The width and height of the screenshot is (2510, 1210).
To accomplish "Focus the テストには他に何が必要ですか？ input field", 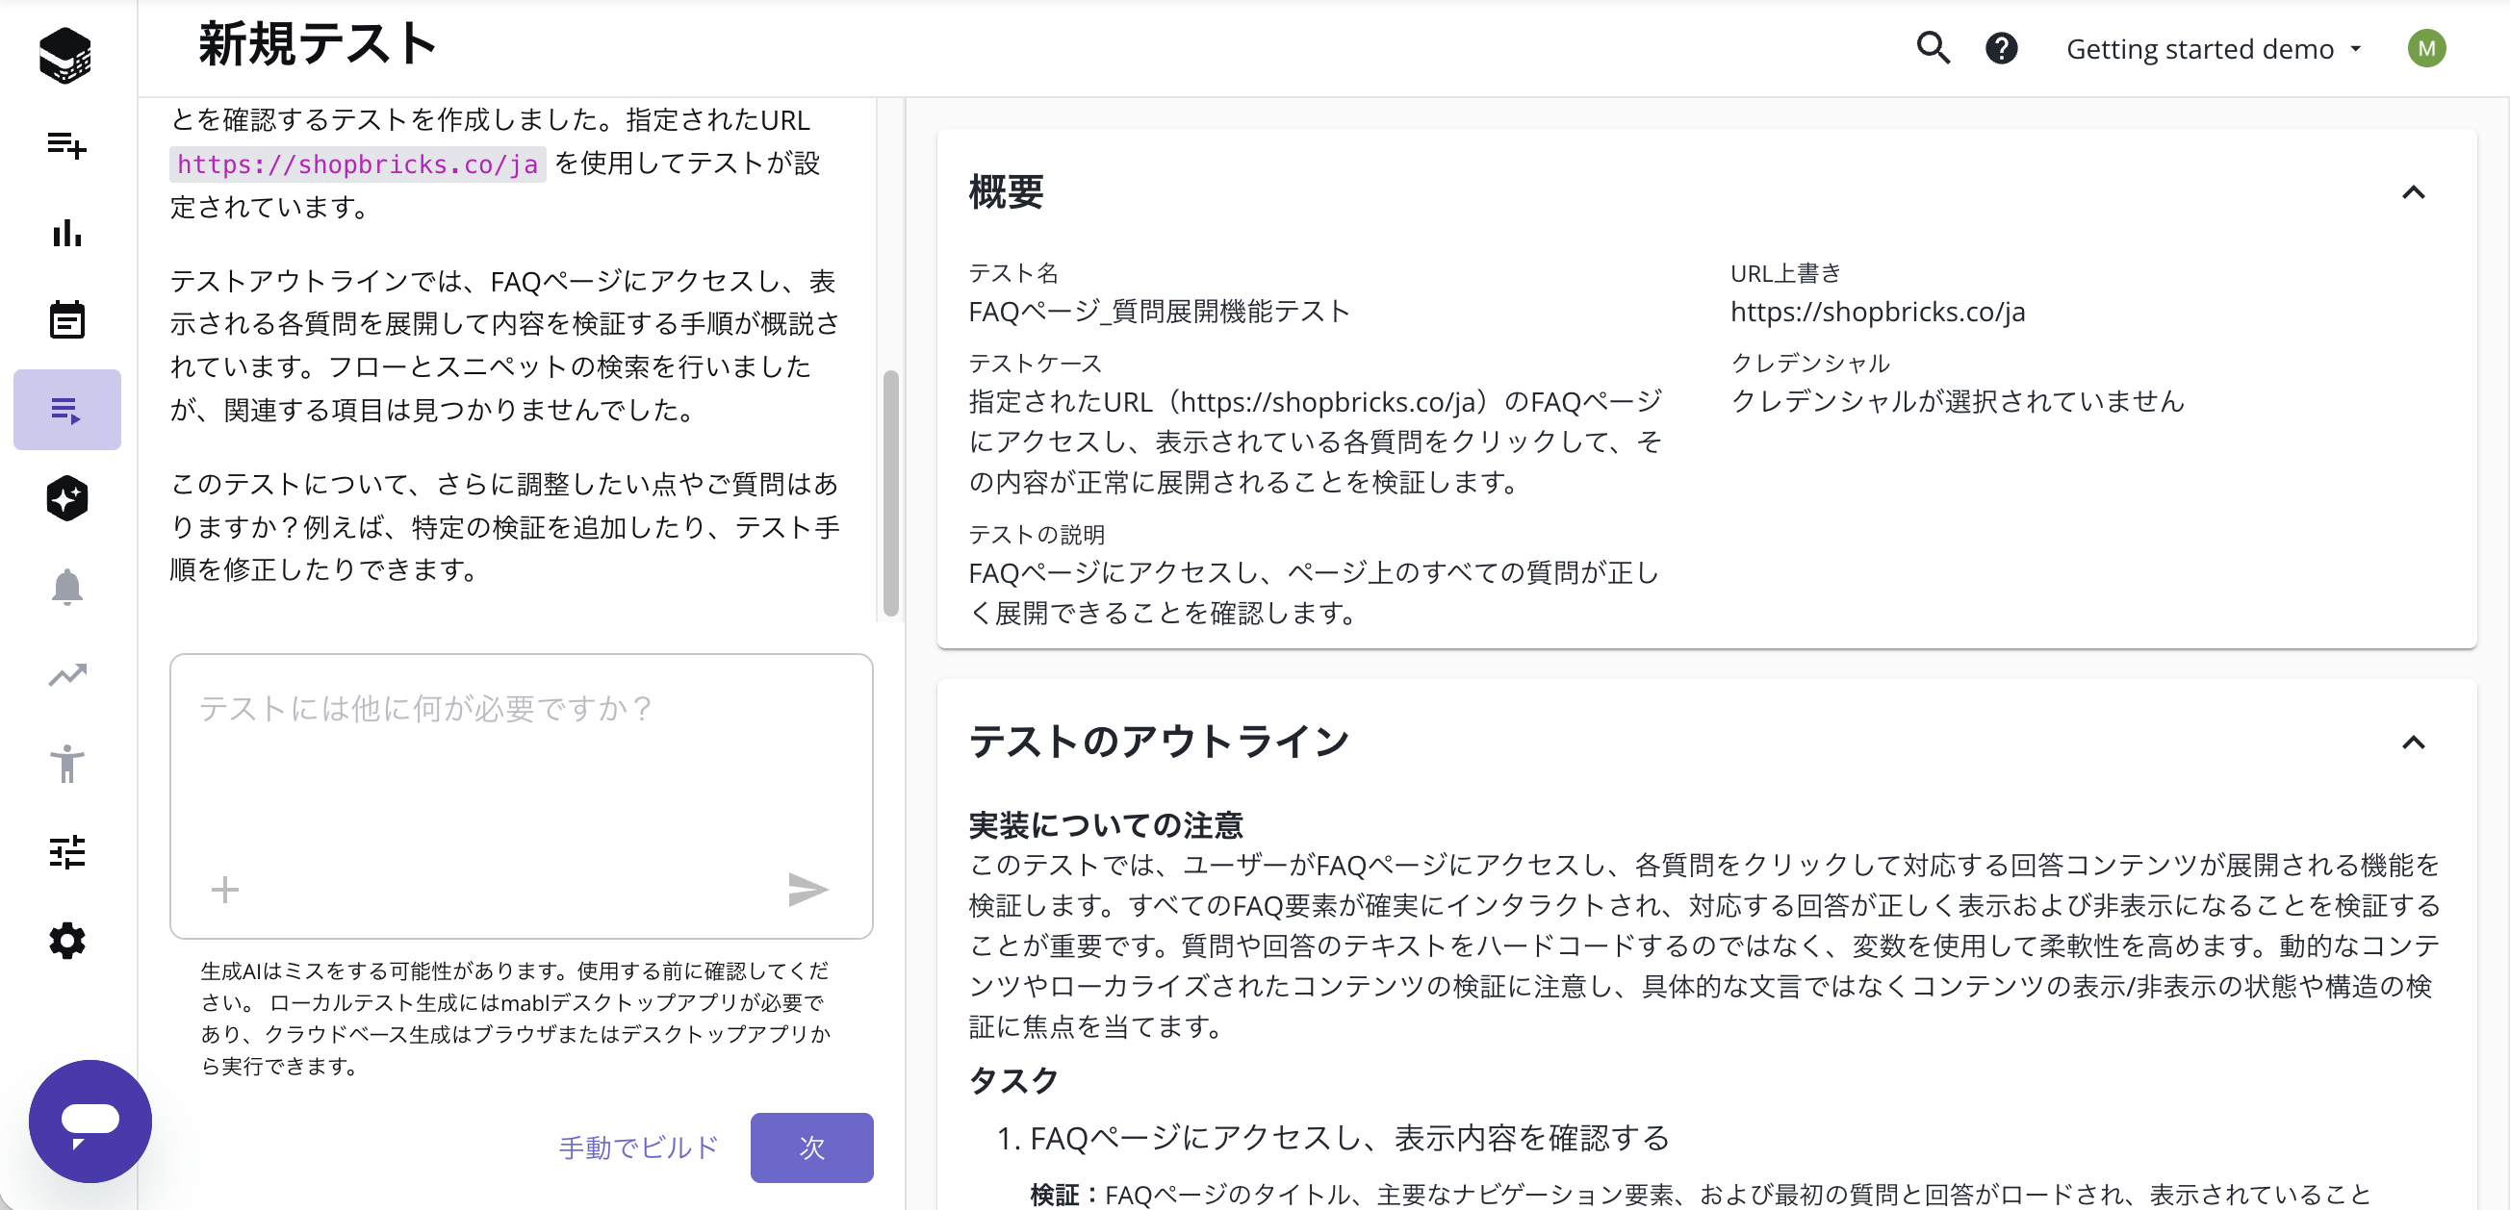I will coord(522,795).
